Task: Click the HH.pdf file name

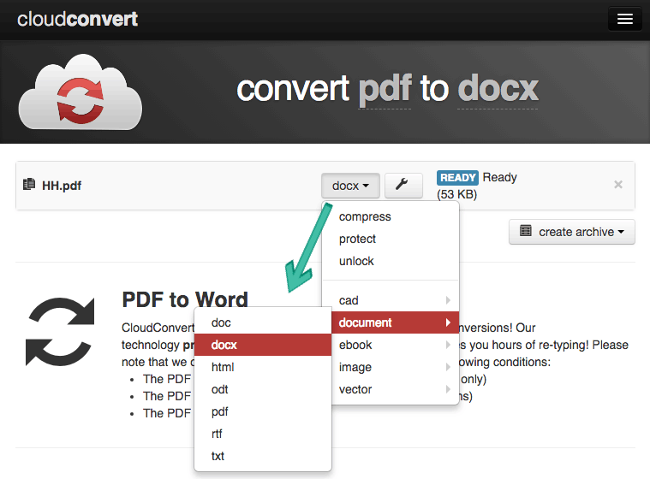Action: coord(62,186)
